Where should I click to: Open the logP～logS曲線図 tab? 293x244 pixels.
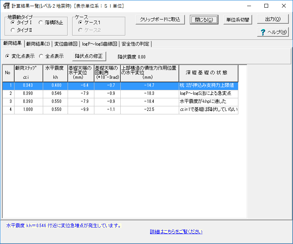pyautogui.click(x=99, y=44)
